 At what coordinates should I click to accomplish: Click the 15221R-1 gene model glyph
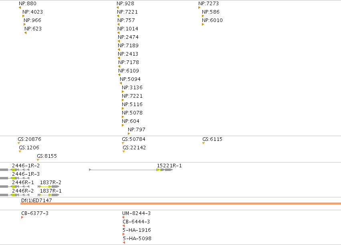[x=131, y=170]
